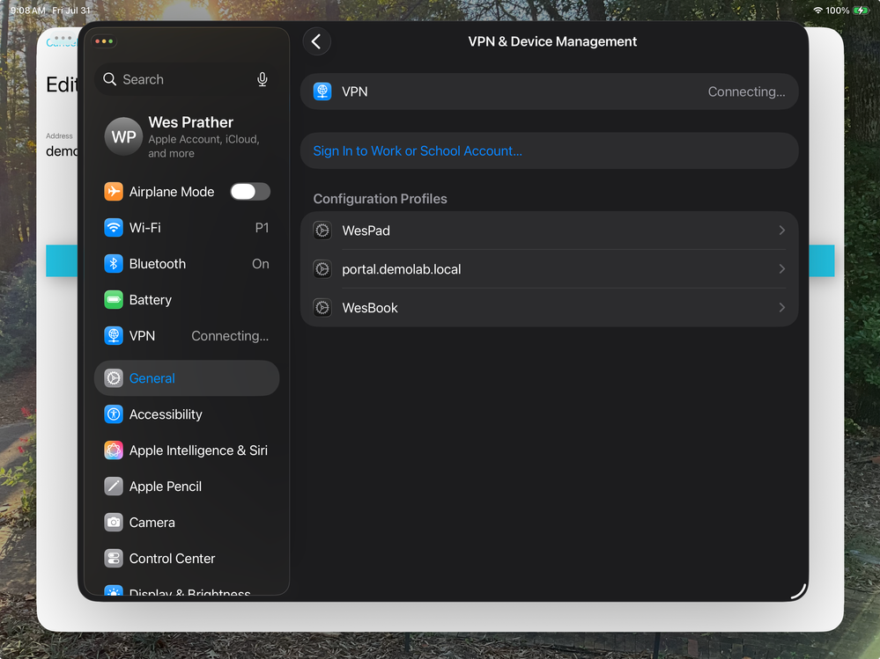Tap Connecting status in VPN detail row
Viewport: 880px width, 659px height.
[x=746, y=92]
